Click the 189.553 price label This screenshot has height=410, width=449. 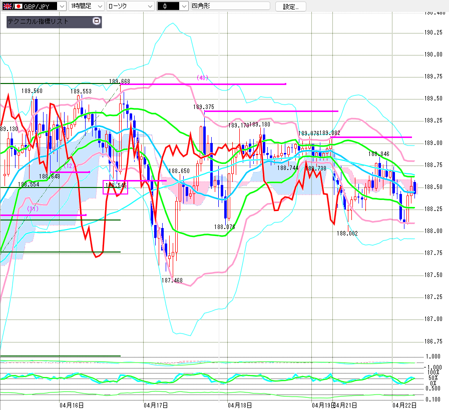tap(81, 91)
